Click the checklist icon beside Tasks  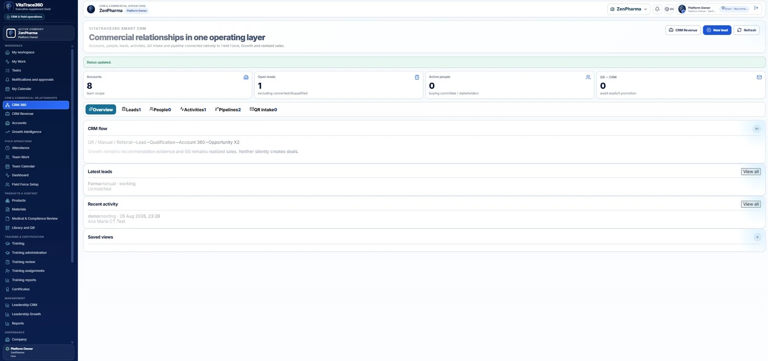pos(7,71)
